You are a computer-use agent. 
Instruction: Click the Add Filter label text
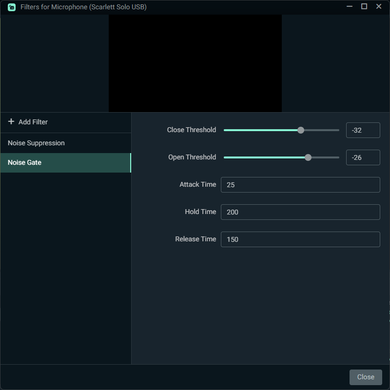pos(33,122)
